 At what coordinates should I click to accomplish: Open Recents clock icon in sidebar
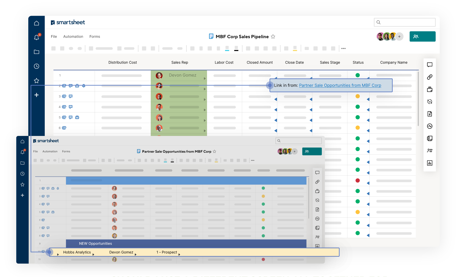(x=37, y=66)
